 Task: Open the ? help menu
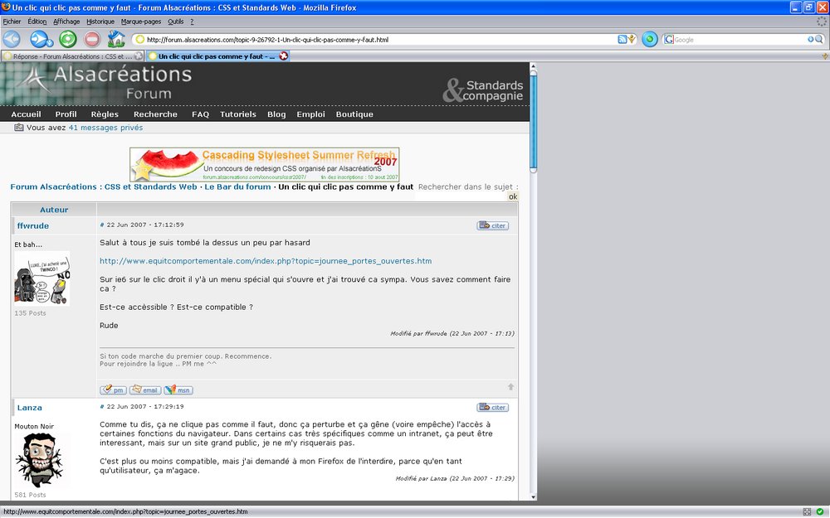(x=192, y=22)
